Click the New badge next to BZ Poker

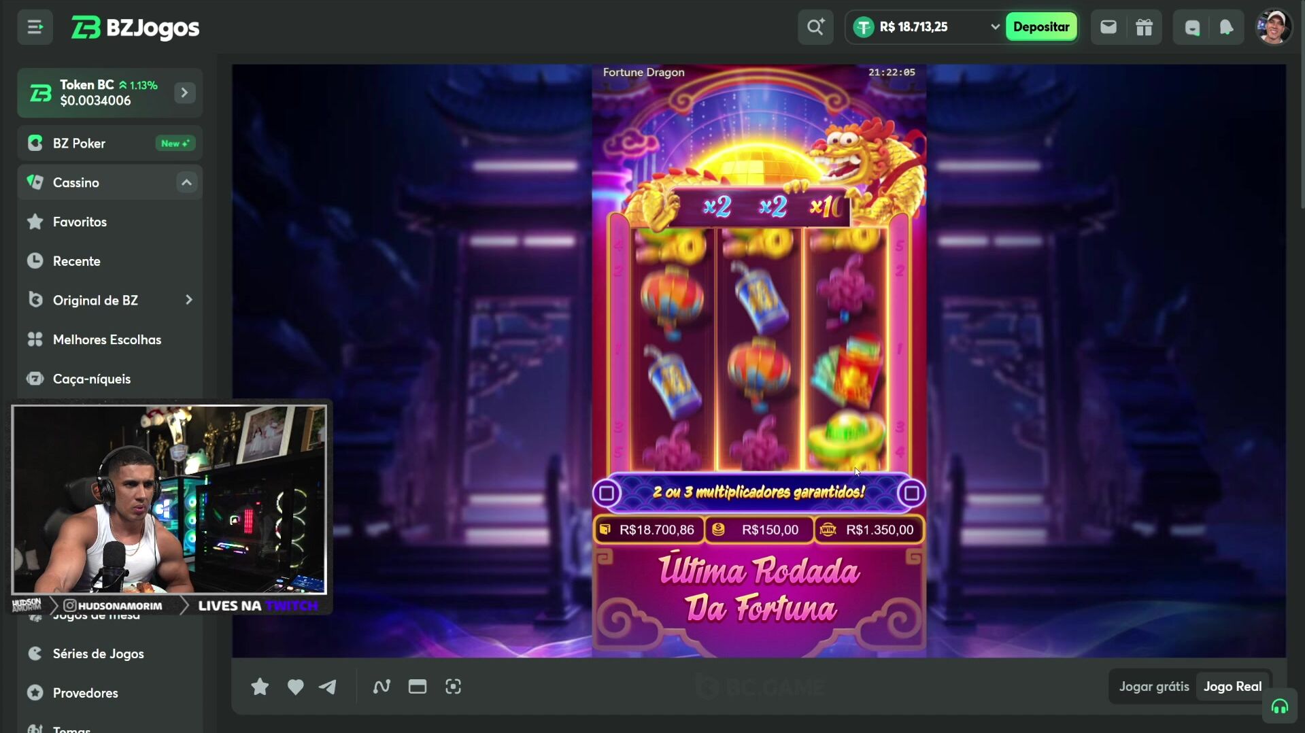[x=175, y=143]
